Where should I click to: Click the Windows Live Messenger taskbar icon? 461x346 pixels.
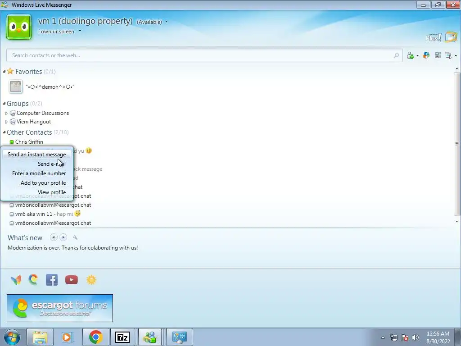click(150, 337)
